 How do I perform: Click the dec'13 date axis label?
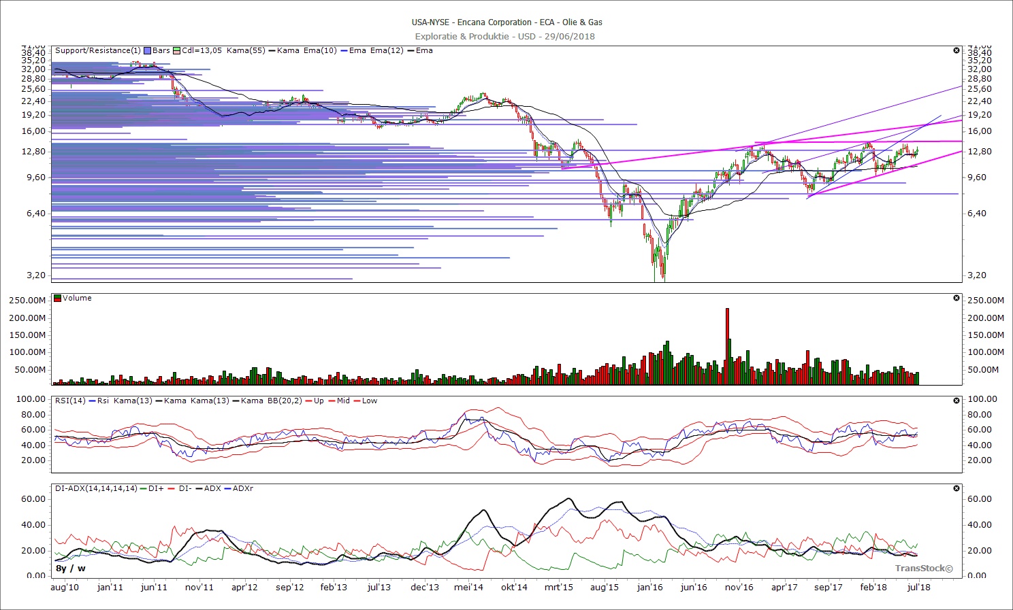coord(425,587)
